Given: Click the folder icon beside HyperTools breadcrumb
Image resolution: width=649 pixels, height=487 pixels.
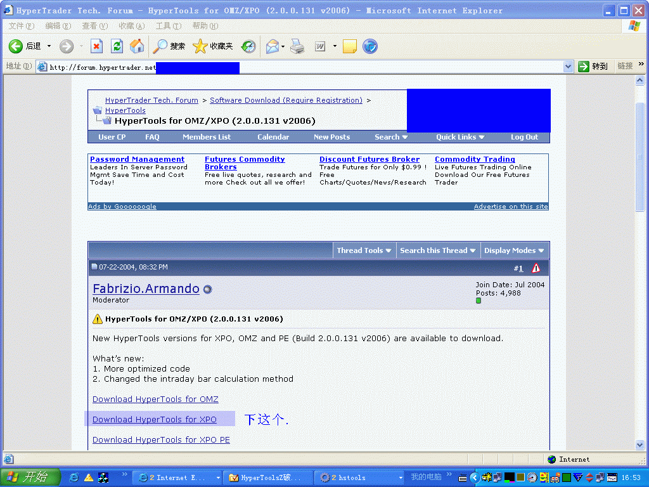Looking at the screenshot, I should 97,110.
